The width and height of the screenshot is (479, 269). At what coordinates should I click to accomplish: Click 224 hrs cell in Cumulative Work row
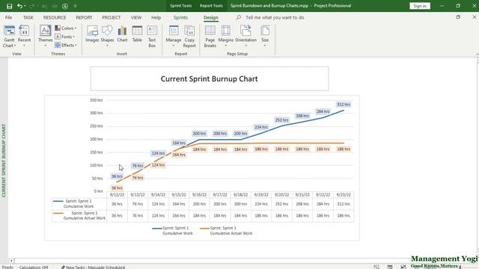click(x=261, y=204)
